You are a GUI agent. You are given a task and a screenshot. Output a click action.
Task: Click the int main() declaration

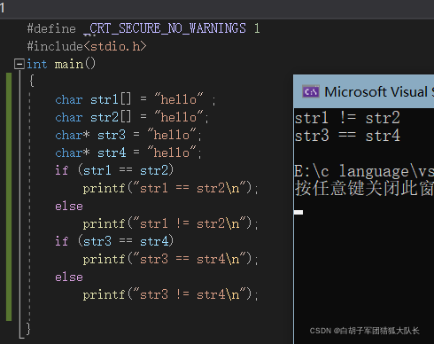(61, 64)
